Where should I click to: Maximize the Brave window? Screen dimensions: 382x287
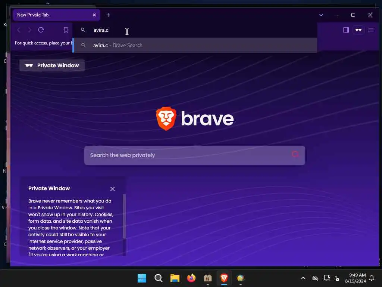click(x=353, y=15)
